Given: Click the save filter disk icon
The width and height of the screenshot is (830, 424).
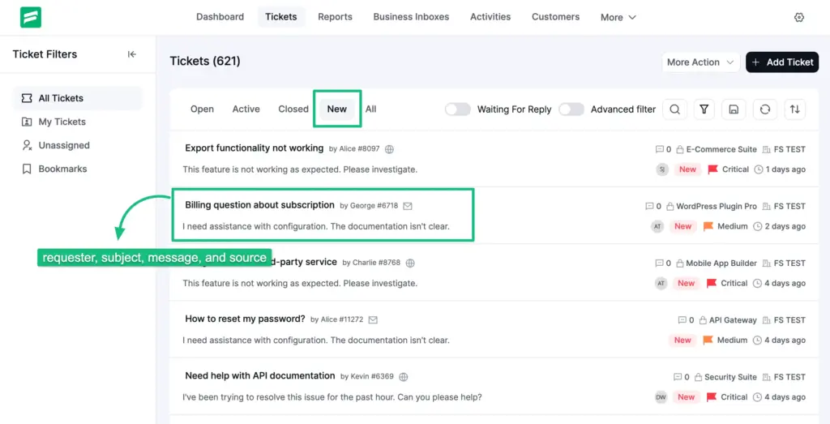Looking at the screenshot, I should point(734,109).
